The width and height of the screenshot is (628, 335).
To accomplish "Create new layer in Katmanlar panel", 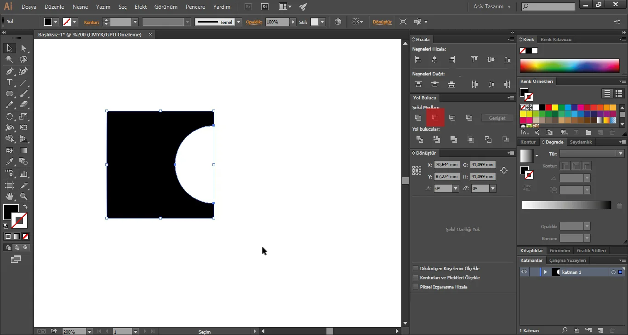I will (x=600, y=330).
